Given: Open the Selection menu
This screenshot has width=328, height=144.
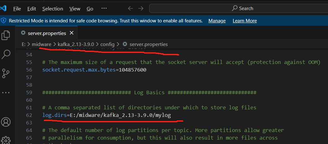Looking at the screenshot, I should click(52, 9).
